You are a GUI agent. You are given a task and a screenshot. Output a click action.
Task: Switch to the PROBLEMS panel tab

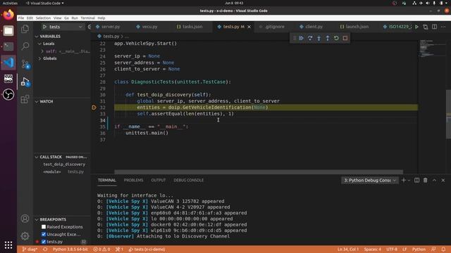[x=133, y=180]
